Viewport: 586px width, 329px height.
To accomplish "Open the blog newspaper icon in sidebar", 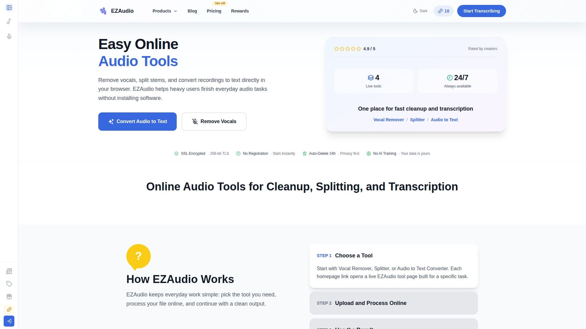I will (x=9, y=271).
